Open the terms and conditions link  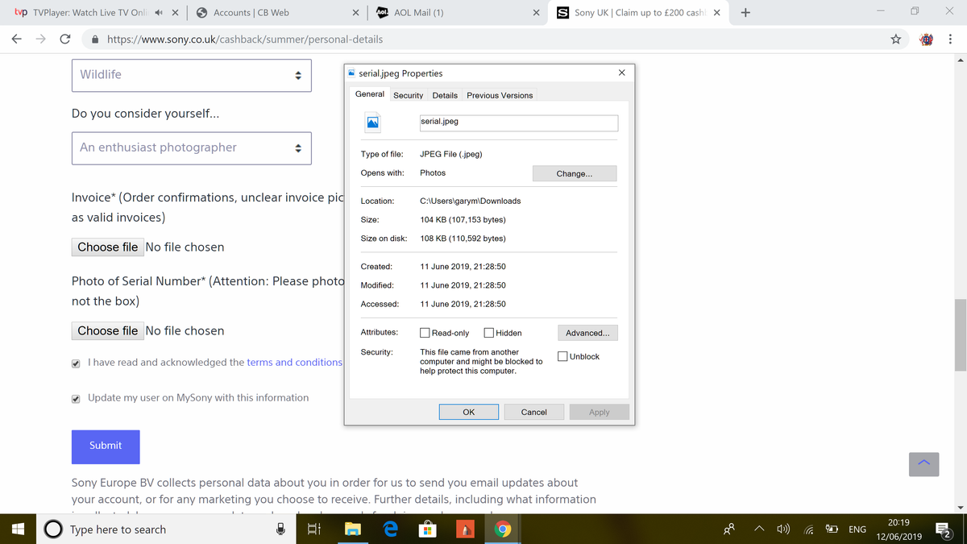[x=293, y=362]
